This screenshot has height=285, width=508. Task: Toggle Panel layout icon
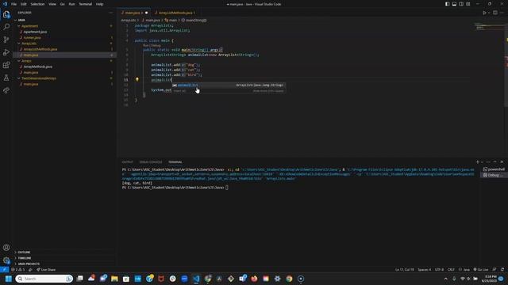(454, 4)
